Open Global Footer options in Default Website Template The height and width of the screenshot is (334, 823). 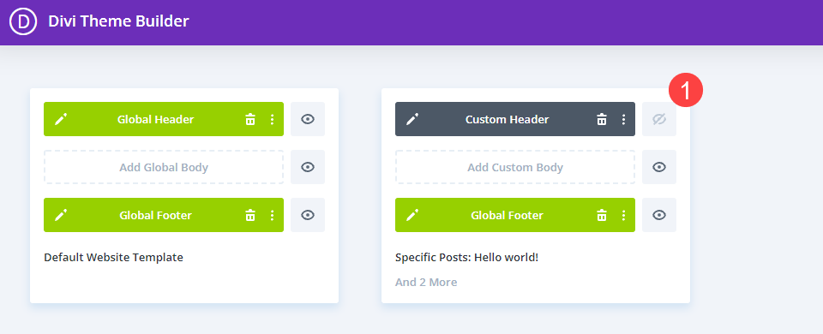pyautogui.click(x=272, y=215)
